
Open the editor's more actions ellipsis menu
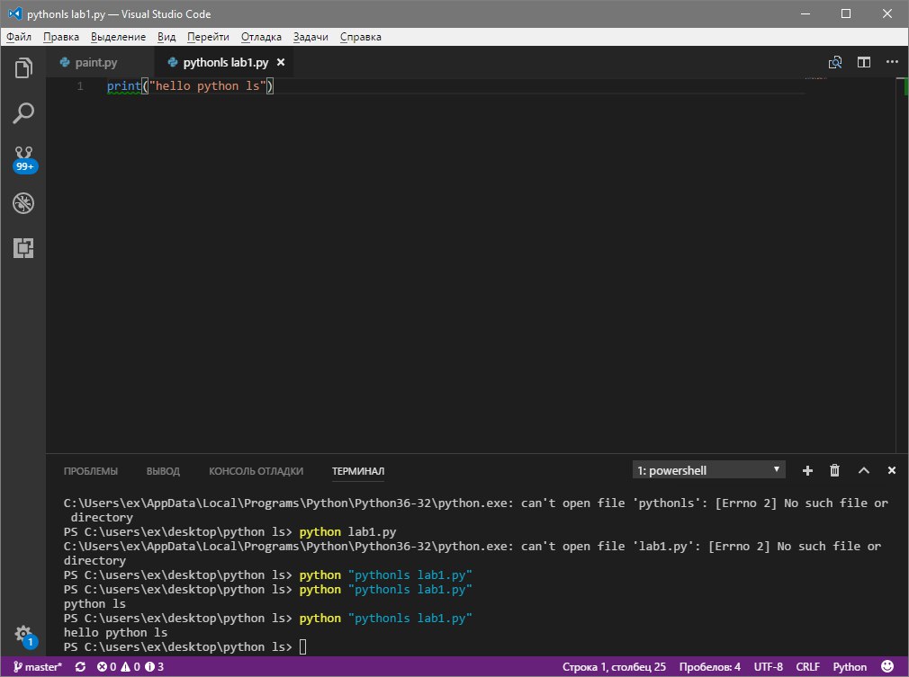pyautogui.click(x=891, y=63)
